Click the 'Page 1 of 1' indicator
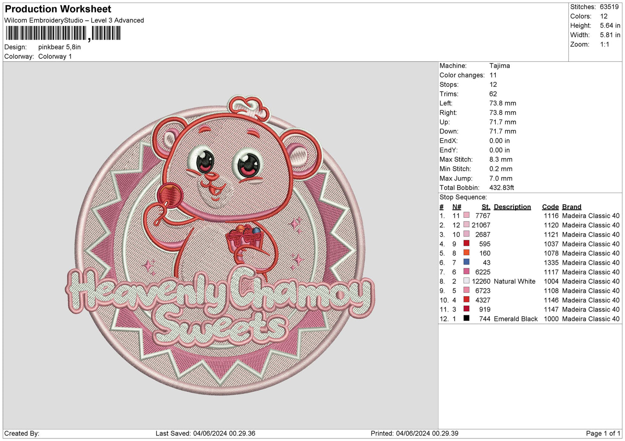 (x=603, y=433)
